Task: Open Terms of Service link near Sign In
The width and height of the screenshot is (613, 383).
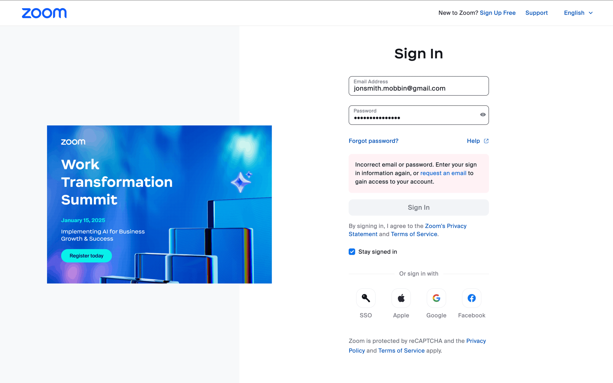Action: coord(414,234)
